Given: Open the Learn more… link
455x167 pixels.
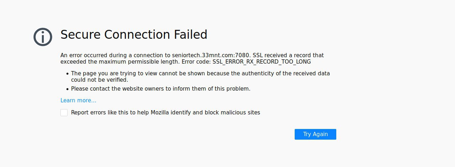Looking at the screenshot, I should point(78,101).
